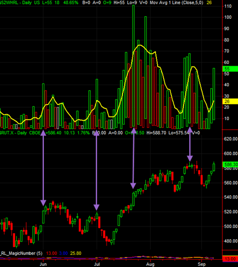Click the RL_MagicNumber (5) indicator label

tap(21, 253)
